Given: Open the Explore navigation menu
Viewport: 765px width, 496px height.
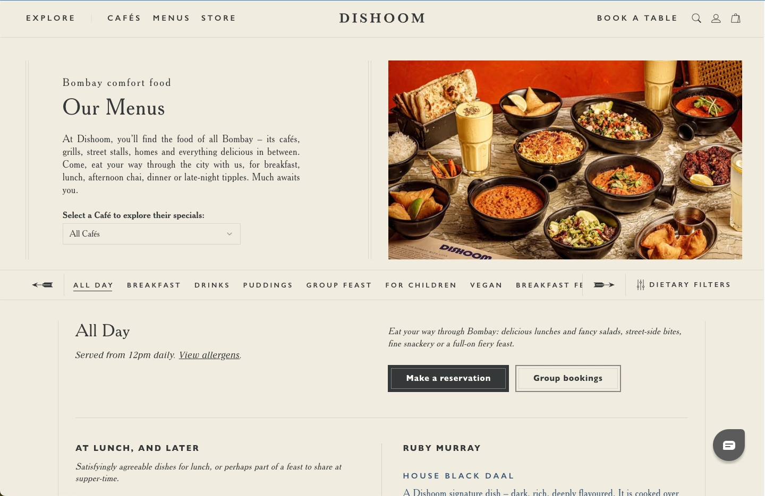Looking at the screenshot, I should (50, 18).
